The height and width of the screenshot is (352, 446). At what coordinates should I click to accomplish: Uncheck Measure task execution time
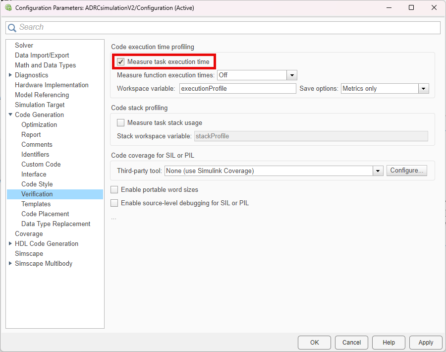[x=121, y=62]
